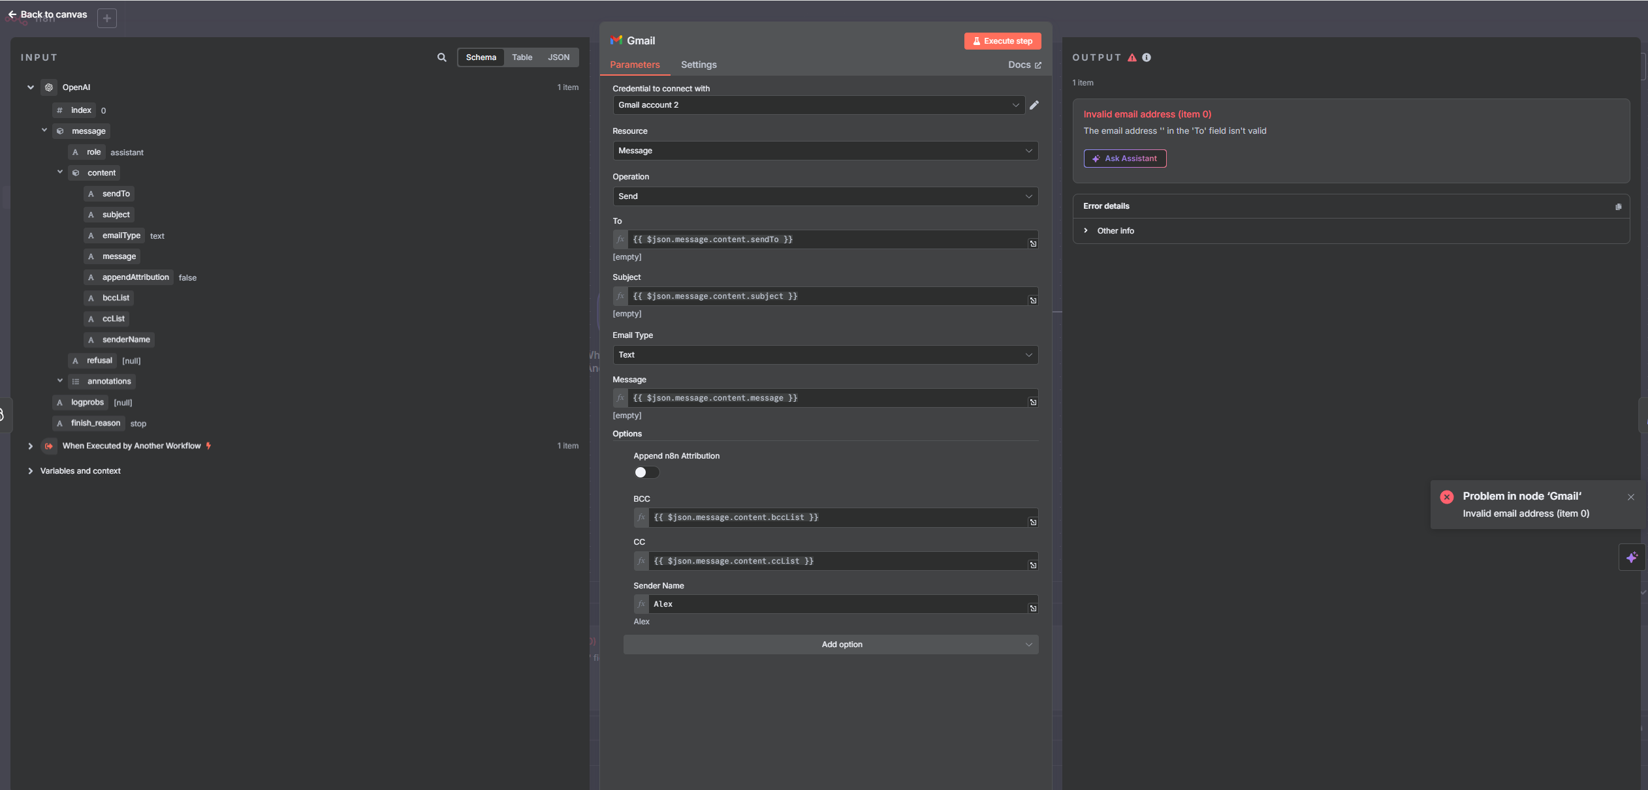Screen dimensions: 1648x790
Task: Click Ask Assistant button
Action: (1124, 159)
